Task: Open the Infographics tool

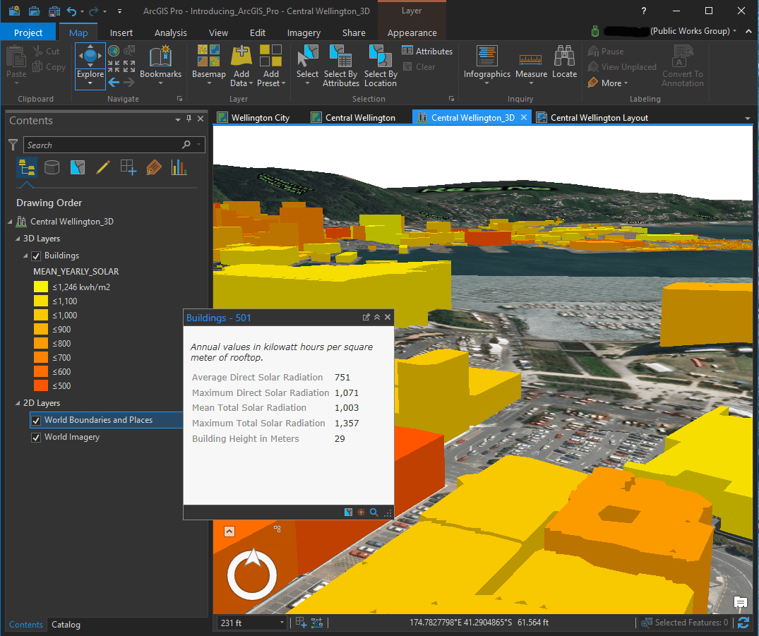Action: (x=486, y=65)
